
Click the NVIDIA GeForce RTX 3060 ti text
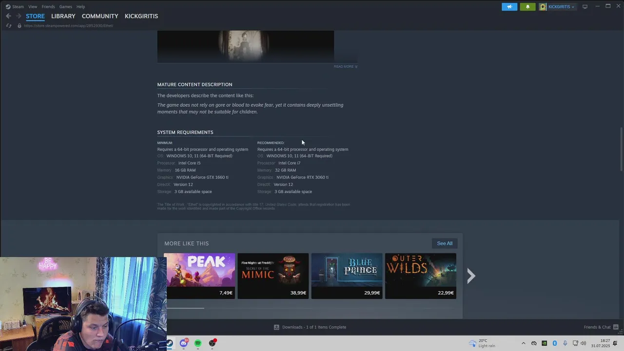(x=302, y=177)
